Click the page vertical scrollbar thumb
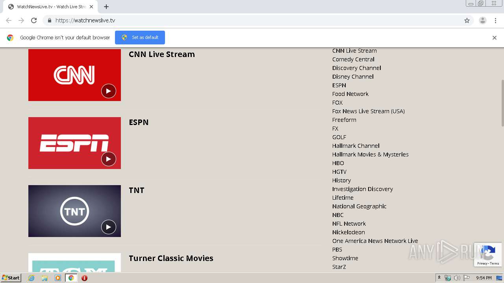Viewport: 504px width, 283px height. pos(502,103)
